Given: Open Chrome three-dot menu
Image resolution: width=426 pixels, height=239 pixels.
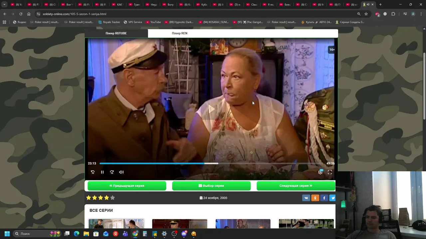Looking at the screenshot, I should coord(421,14).
